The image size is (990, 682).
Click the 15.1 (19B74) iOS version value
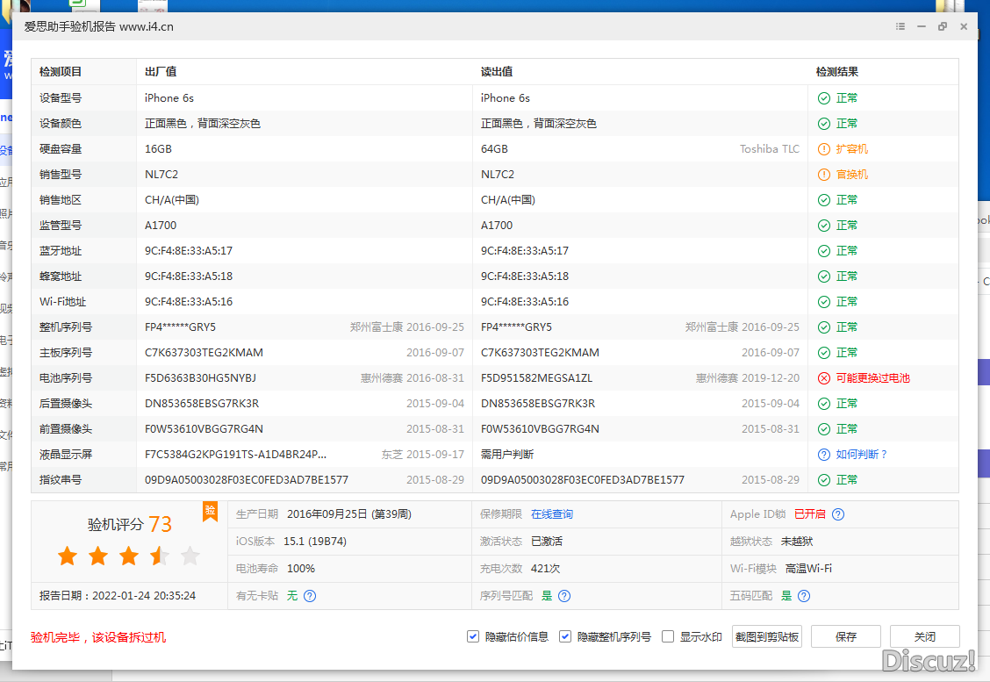[x=314, y=542]
